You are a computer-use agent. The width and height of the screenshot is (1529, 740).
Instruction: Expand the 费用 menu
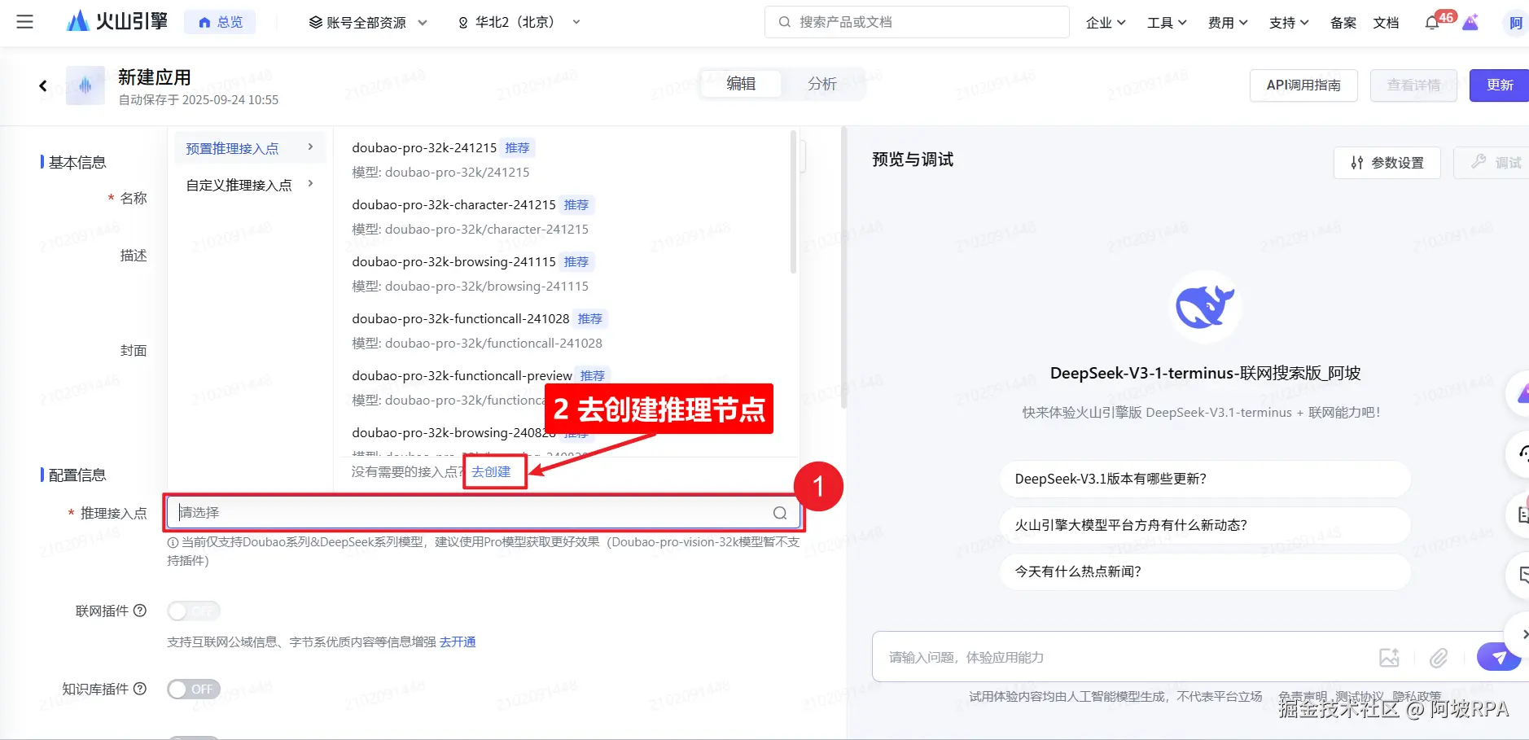coord(1228,23)
